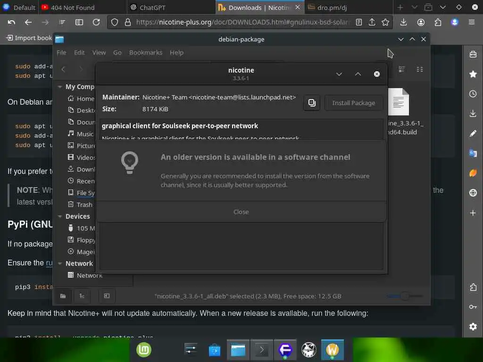Add a web panel with the plus icon

click(x=473, y=213)
